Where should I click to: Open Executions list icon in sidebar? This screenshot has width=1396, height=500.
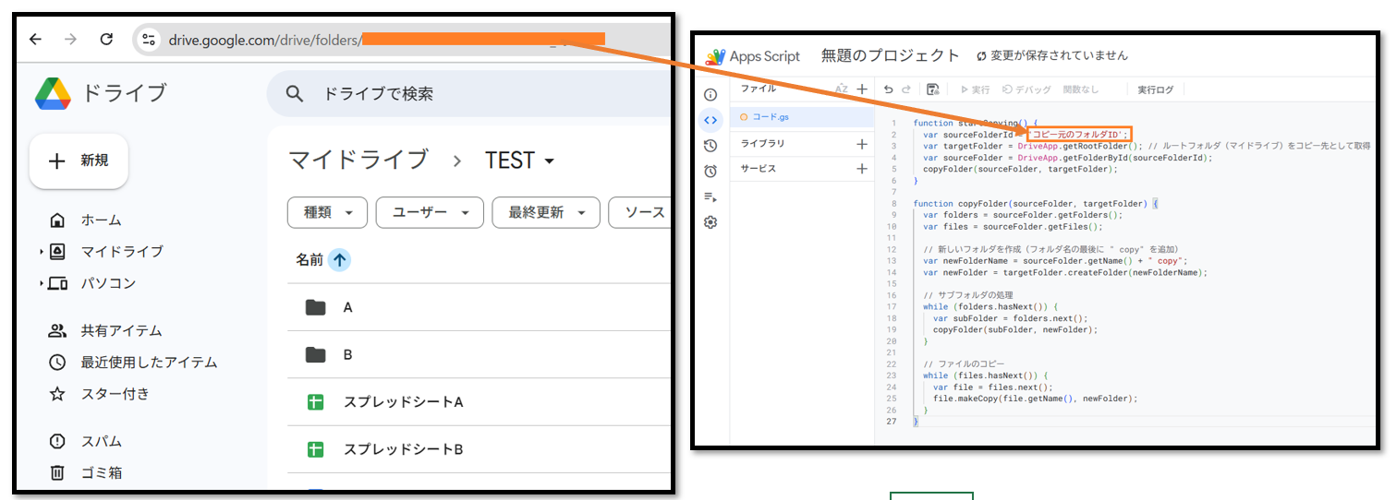(x=710, y=196)
